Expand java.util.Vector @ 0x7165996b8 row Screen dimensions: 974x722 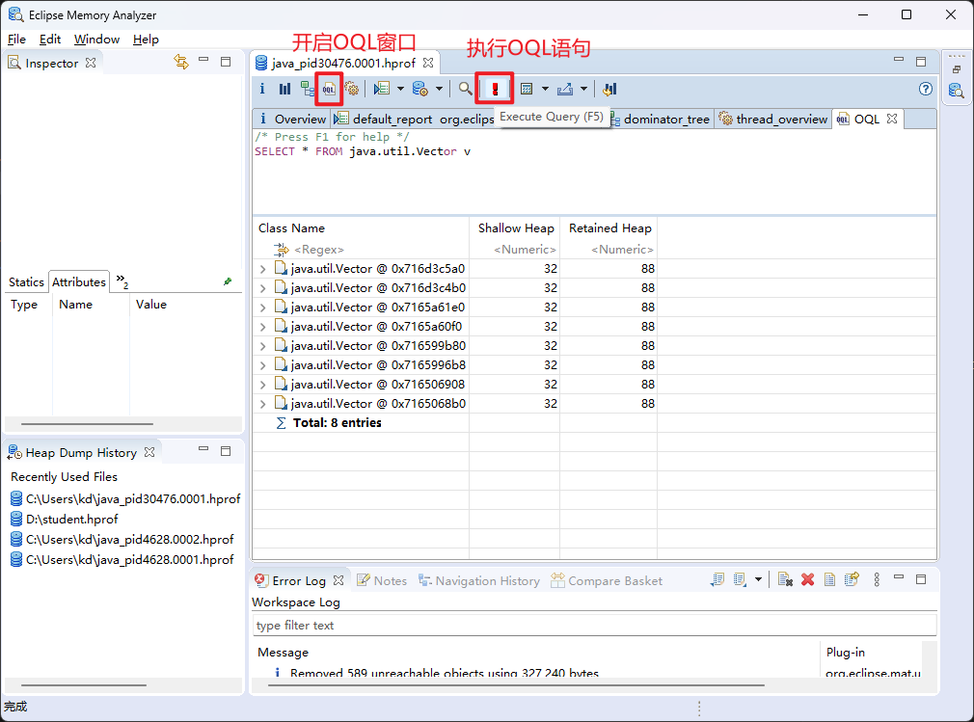(x=262, y=365)
